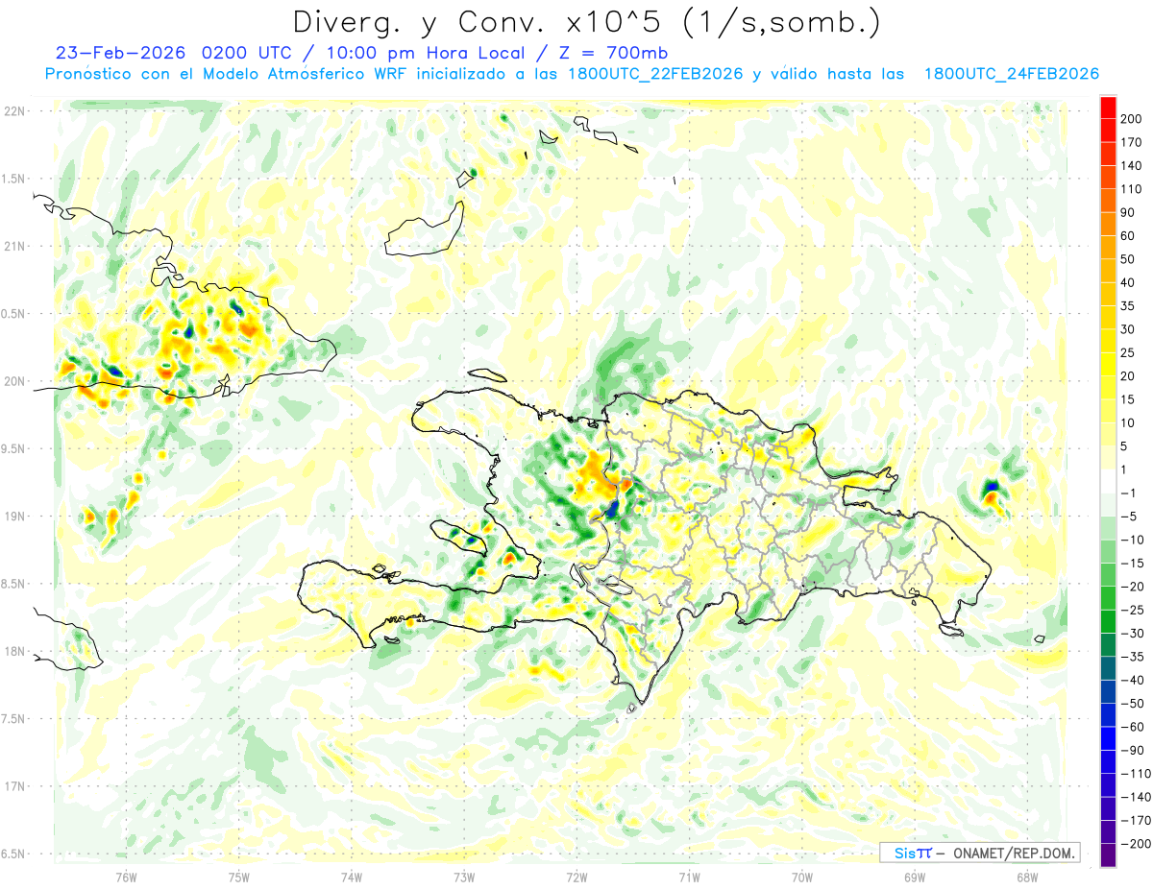Viewport: 1153px width, 890px height.
Task: Click the positive colorbar value '15'
Action: pyautogui.click(x=1128, y=399)
